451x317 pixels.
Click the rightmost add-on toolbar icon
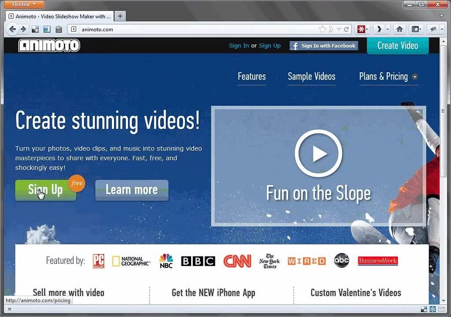[433, 29]
